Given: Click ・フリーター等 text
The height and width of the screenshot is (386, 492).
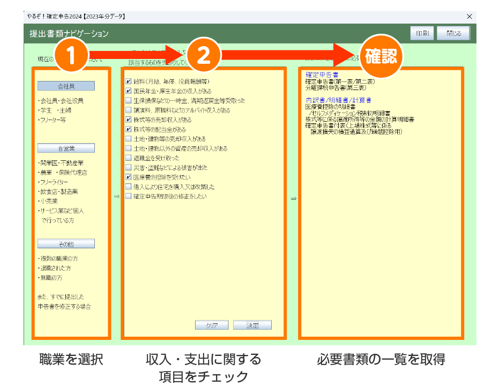Looking at the screenshot, I should 52,120.
